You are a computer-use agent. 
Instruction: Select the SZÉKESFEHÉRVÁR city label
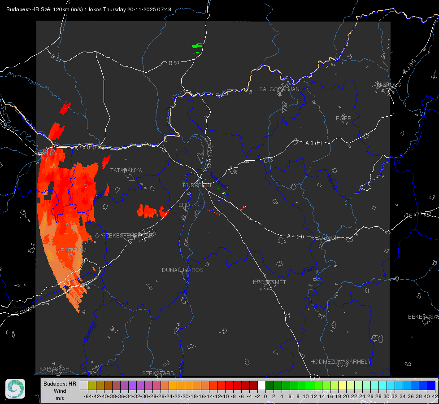pos(127,236)
